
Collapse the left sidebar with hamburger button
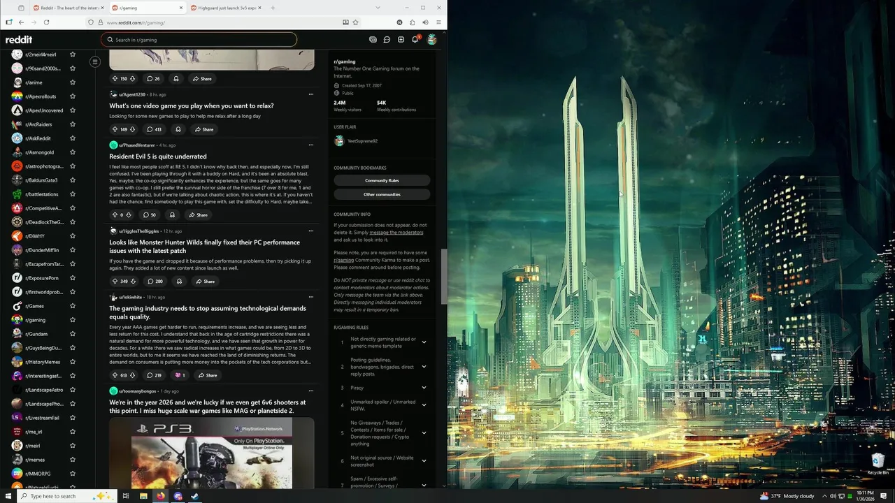point(95,61)
